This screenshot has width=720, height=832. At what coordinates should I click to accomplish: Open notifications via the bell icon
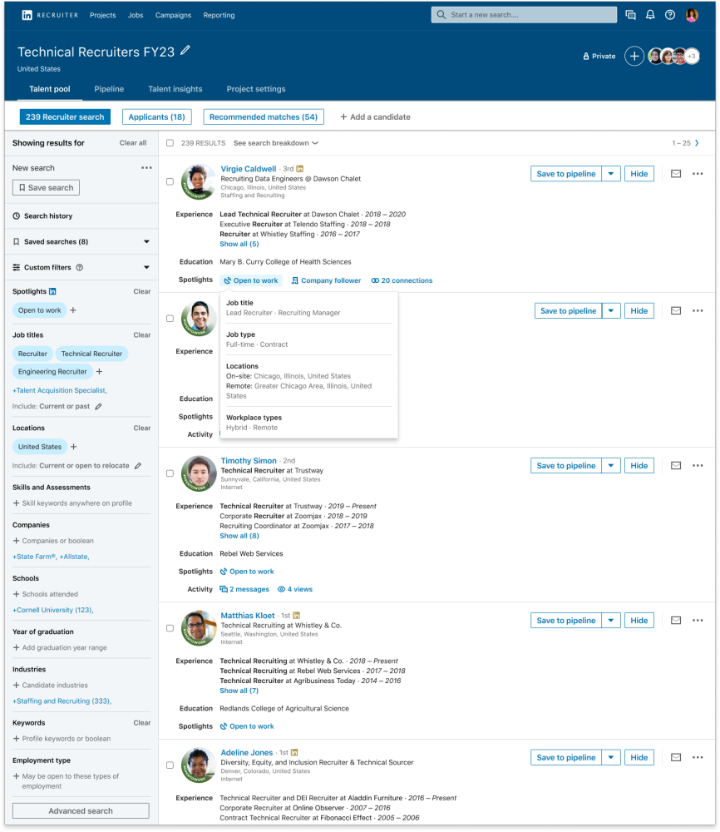650,14
